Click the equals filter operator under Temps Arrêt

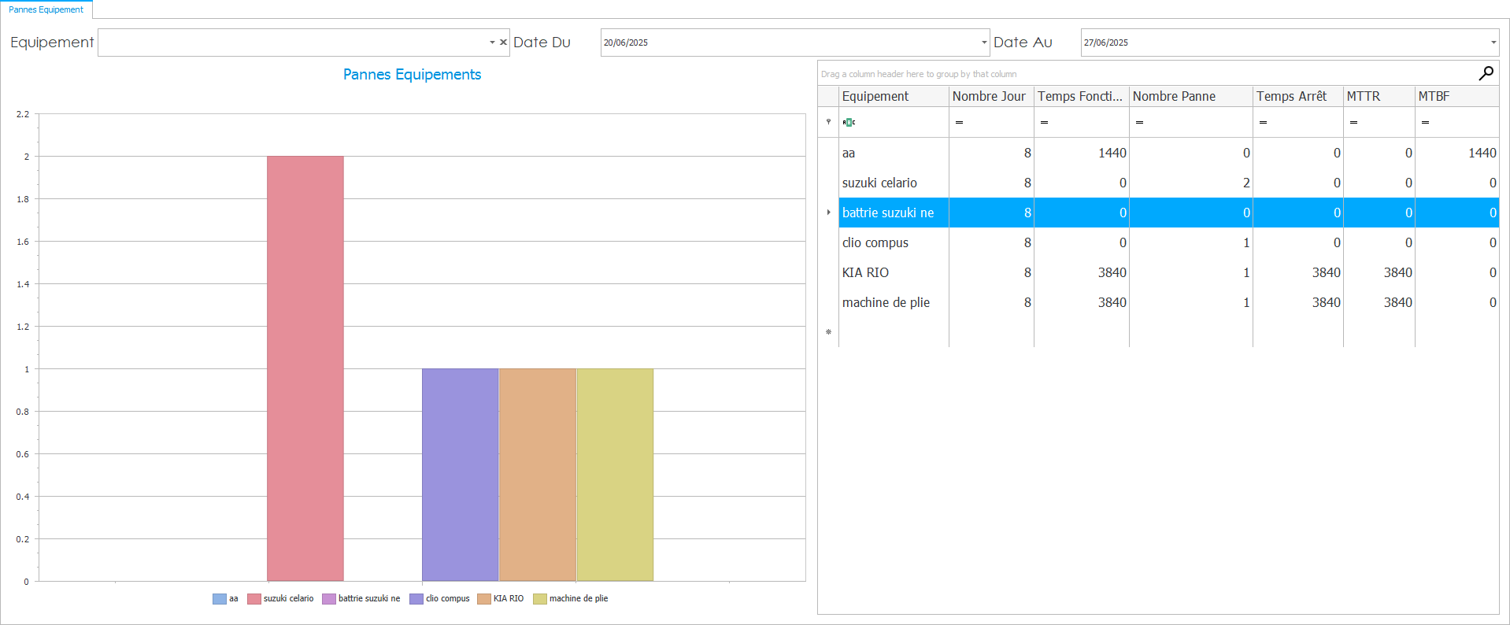1263,122
